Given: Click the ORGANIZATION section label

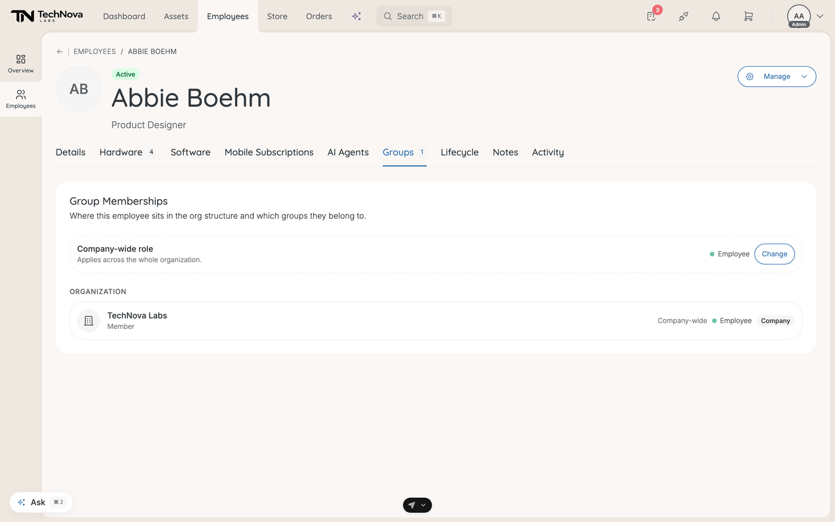Looking at the screenshot, I should coord(98,292).
